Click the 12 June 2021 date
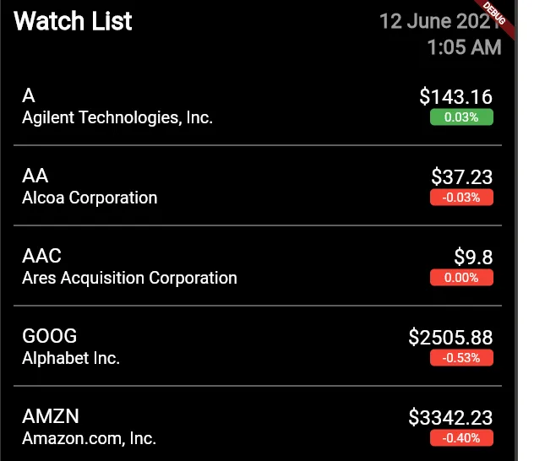This screenshot has height=461, width=534. point(440,21)
